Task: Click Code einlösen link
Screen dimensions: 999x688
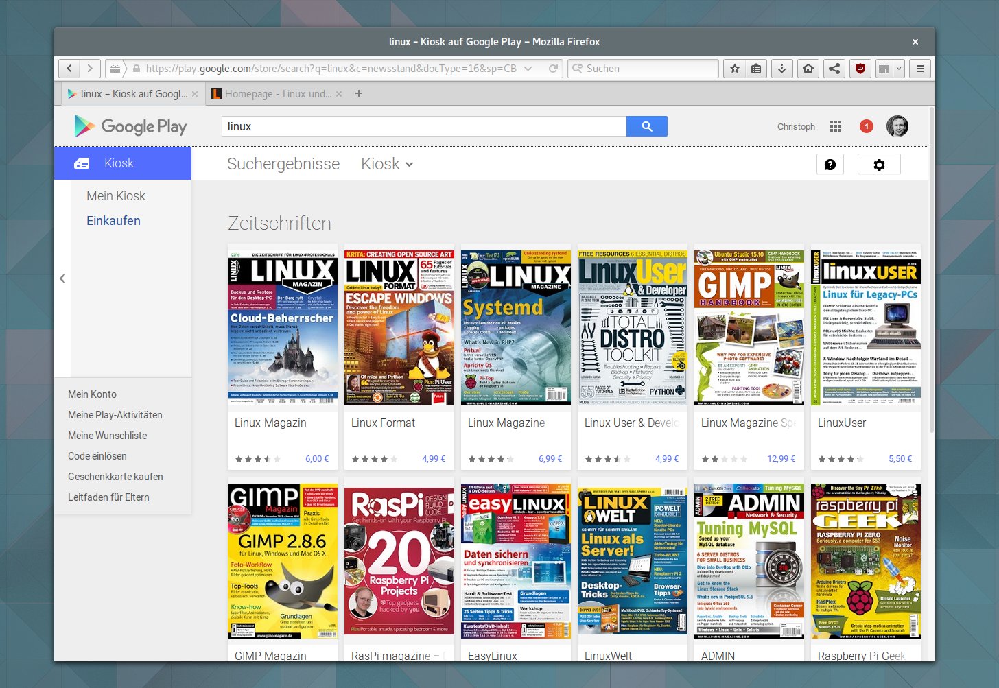Action: point(97,456)
